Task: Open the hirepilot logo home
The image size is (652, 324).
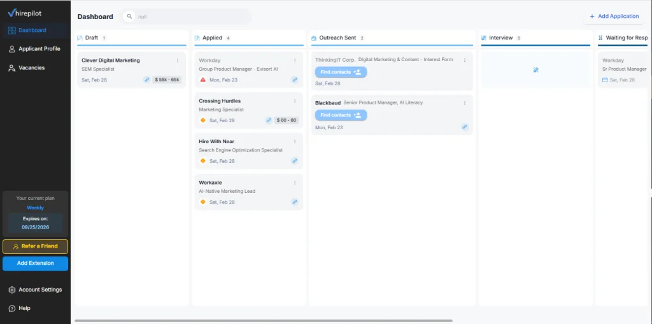Action: pos(25,13)
